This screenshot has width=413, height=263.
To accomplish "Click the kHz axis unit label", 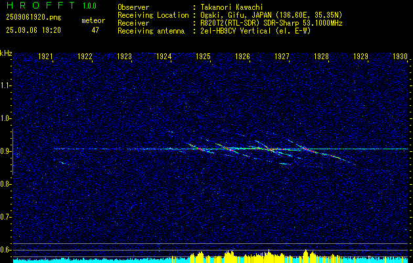I will pos(6,53).
